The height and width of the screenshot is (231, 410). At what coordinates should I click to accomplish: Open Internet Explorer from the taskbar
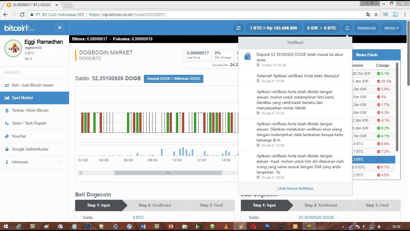pyautogui.click(x=19, y=227)
